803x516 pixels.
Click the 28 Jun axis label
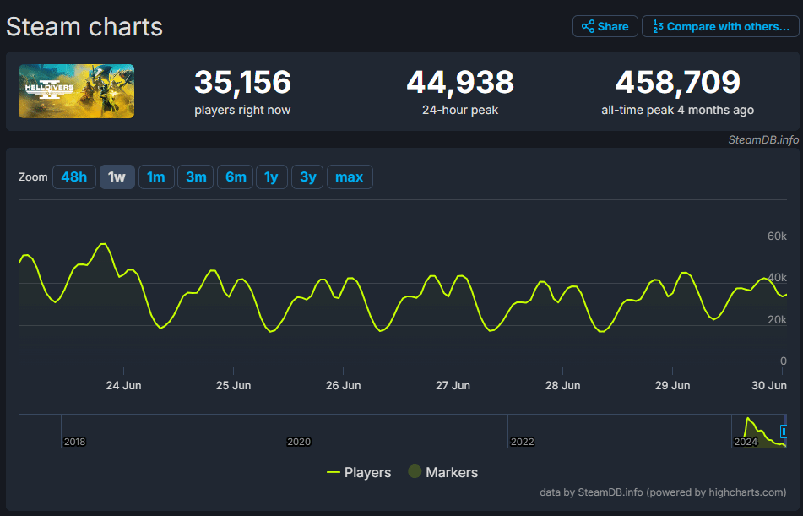[563, 385]
